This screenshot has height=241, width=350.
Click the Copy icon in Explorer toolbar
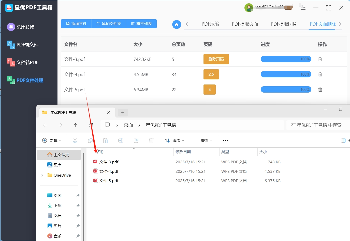(90, 141)
